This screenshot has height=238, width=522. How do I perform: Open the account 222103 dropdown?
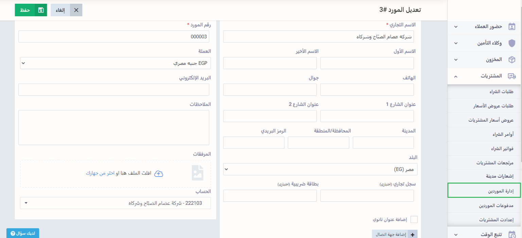[x=115, y=203]
